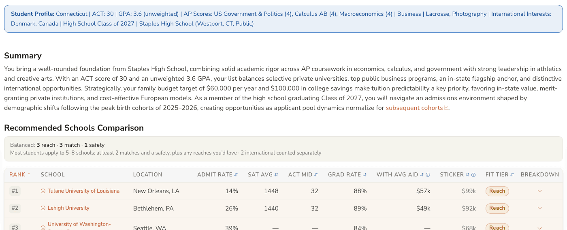Click the 89% grad rate cell
The width and height of the screenshot is (567, 230).
tap(360, 209)
